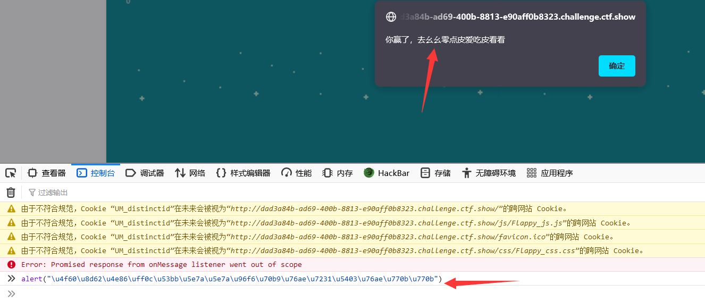Click the Flappy_js.js cookie warning row

[352, 223]
